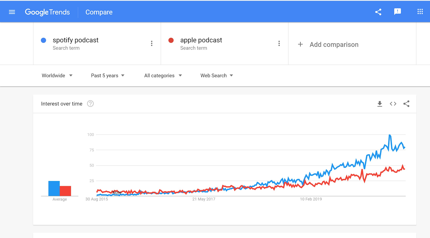Expand the Worldwide region dropdown
Screen dimensions: 430x238
coord(57,75)
